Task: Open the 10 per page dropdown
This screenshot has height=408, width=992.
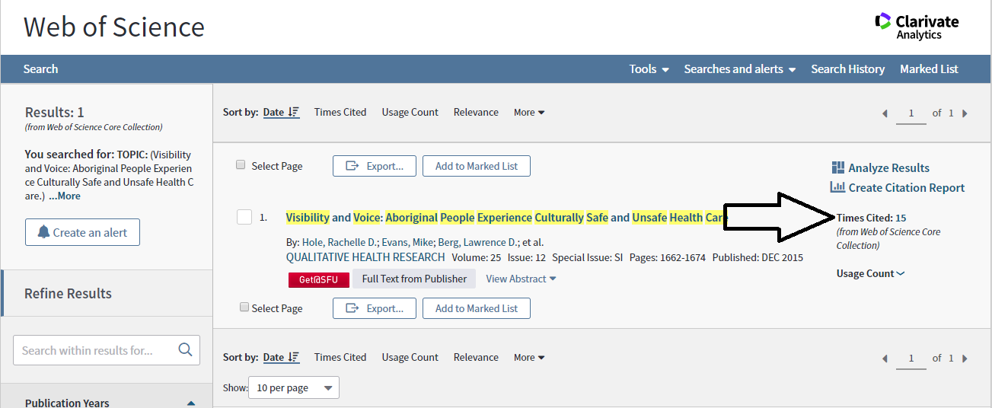Action: tap(294, 387)
